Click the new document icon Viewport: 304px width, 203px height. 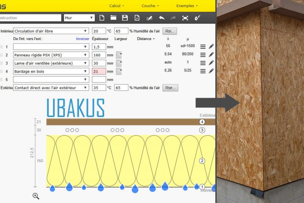[x=102, y=18]
